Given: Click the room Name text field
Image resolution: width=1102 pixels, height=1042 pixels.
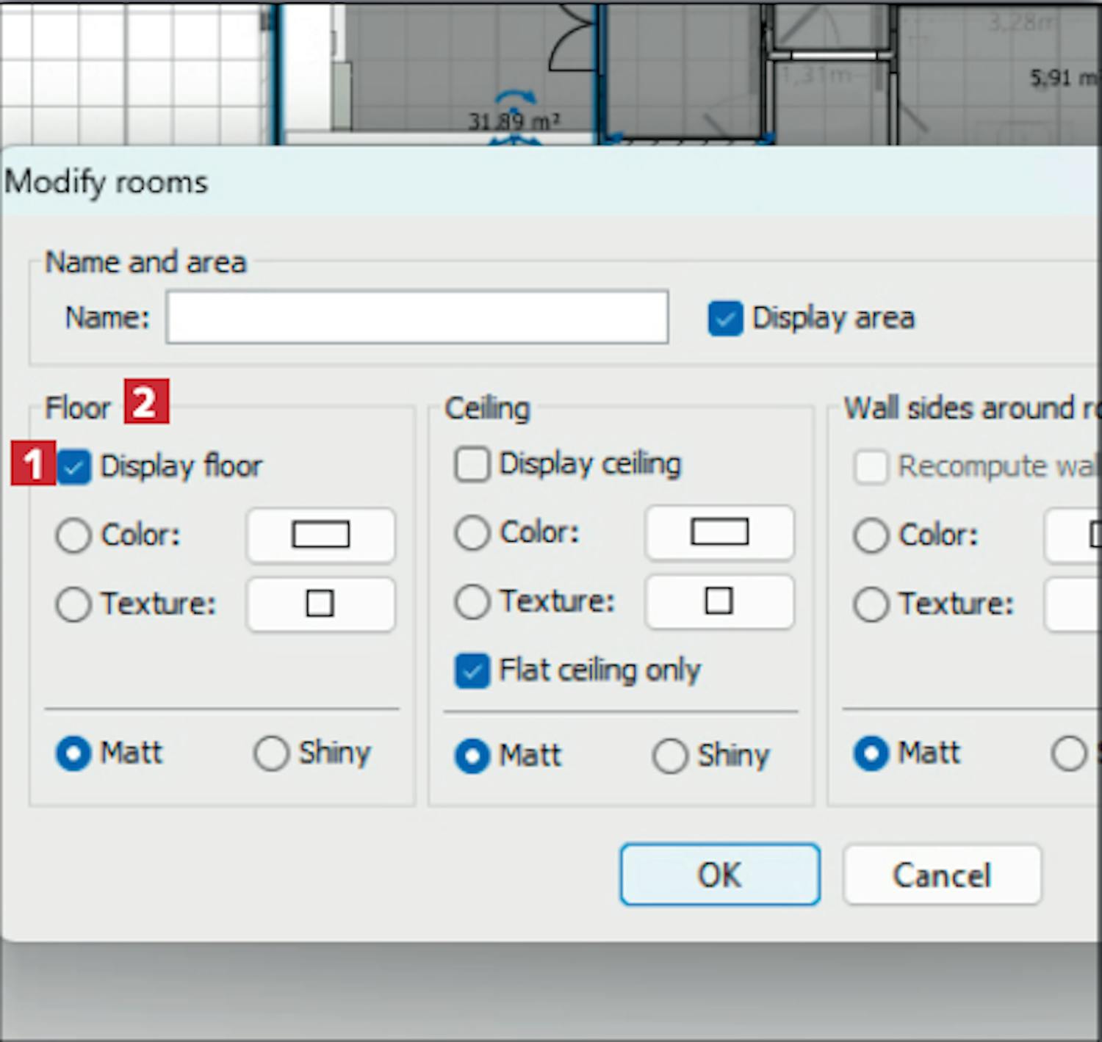Looking at the screenshot, I should [417, 317].
